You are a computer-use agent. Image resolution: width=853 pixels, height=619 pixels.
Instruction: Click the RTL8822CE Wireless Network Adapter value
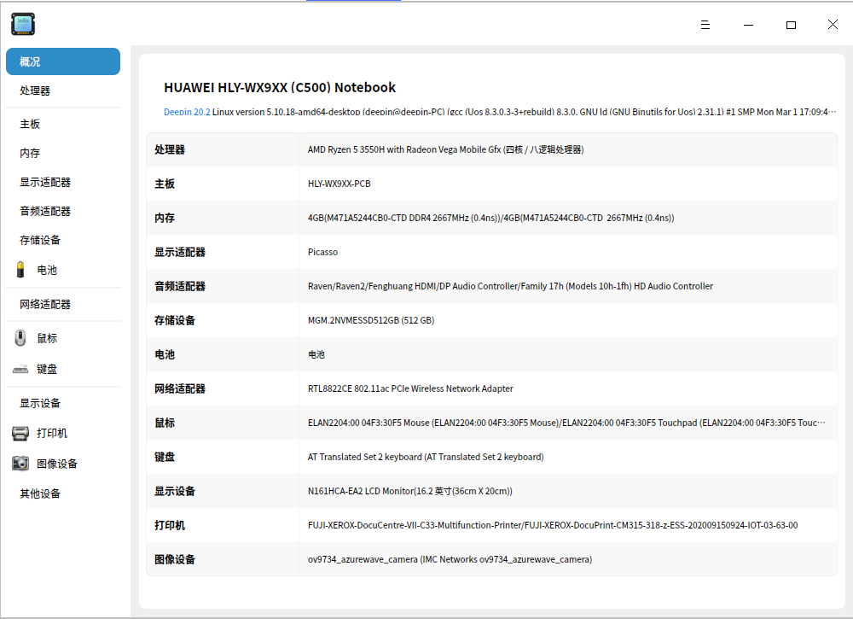(x=410, y=388)
